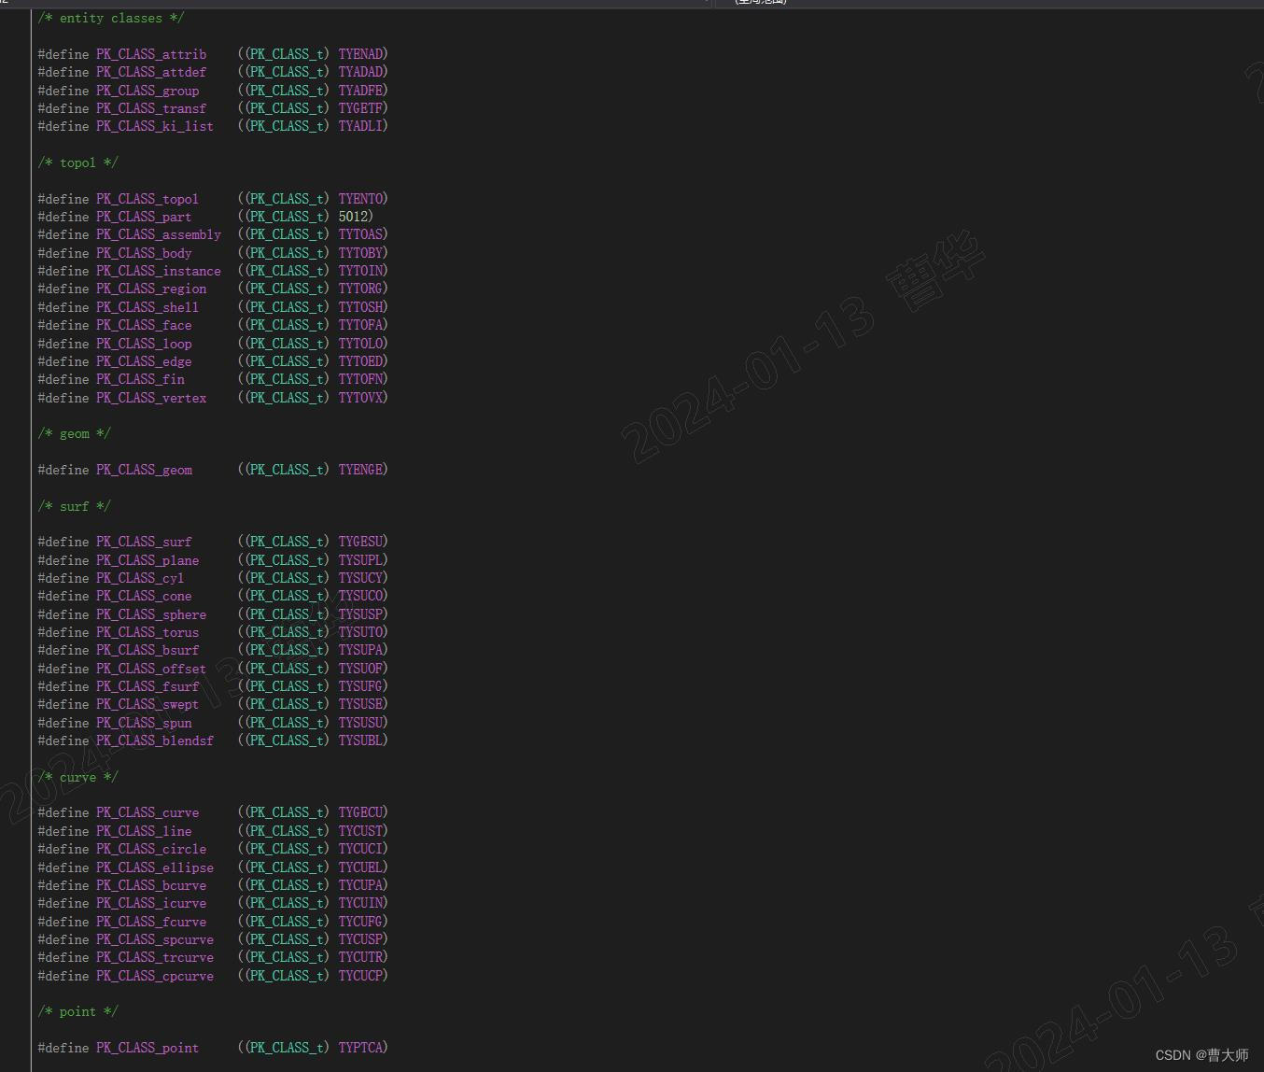Click the PK_CLASS_transf macro name
Screen dimensions: 1264x1072
coord(151,108)
